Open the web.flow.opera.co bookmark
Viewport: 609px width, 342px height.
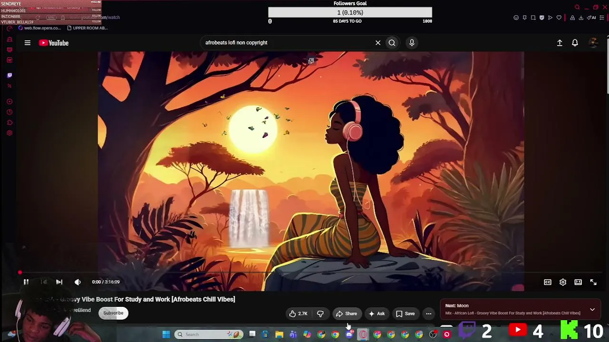pyautogui.click(x=39, y=28)
